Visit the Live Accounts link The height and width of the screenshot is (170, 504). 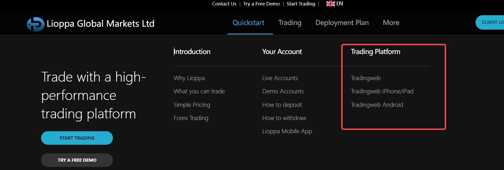point(280,78)
